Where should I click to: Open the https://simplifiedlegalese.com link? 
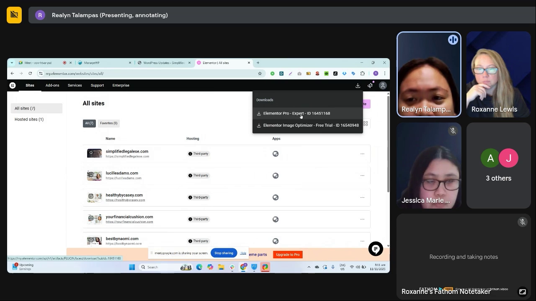[127, 156]
